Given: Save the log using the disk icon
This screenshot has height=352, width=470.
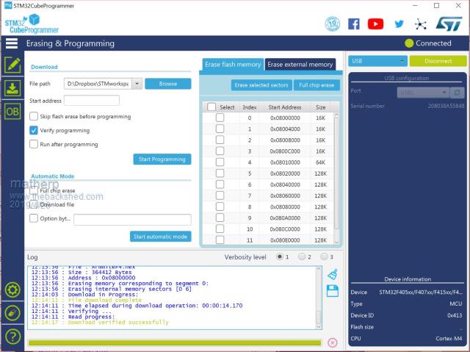Looking at the screenshot, I should (332, 292).
